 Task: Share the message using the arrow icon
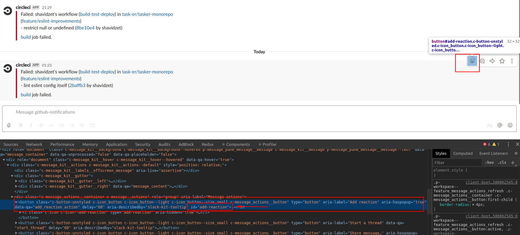(x=492, y=61)
